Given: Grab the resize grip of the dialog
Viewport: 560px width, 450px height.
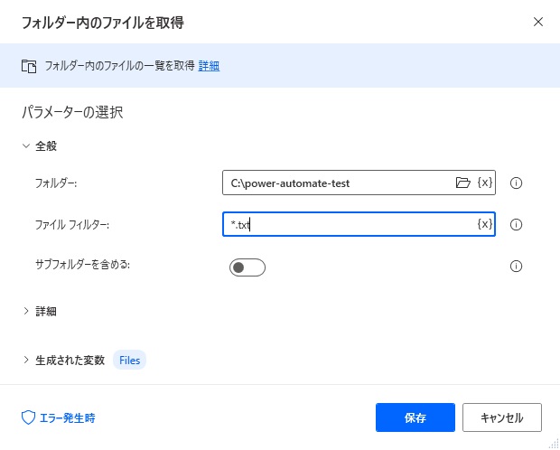Looking at the screenshot, I should (554, 444).
